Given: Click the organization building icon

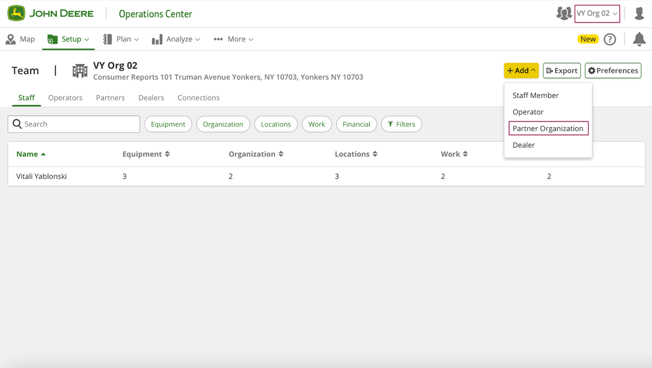Looking at the screenshot, I should pos(80,71).
